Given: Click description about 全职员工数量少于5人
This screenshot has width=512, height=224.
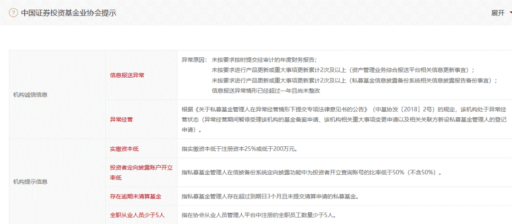Looking at the screenshot, I should tap(259, 215).
